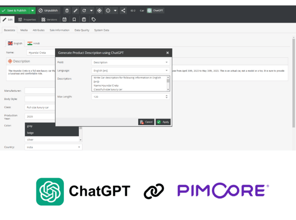Click the info circle icon
296x220 pixels.
pos(108,10)
